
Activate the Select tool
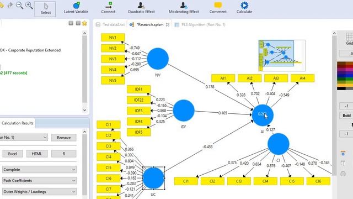click(x=45, y=9)
